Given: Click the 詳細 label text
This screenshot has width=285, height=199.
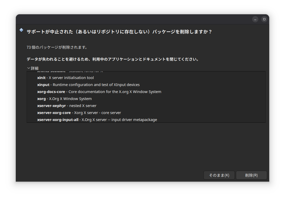Looking at the screenshot, I should pyautogui.click(x=35, y=68).
